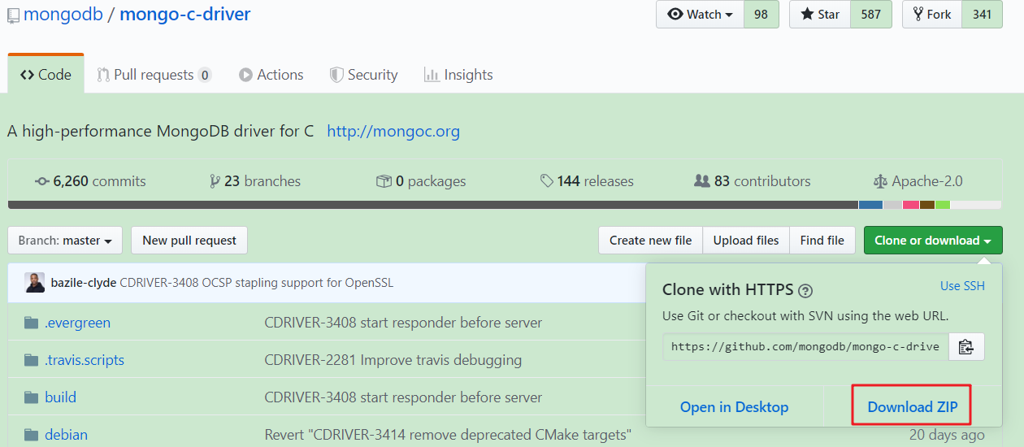Select the HTTPS clone URL field
The width and height of the screenshot is (1024, 447).
tap(805, 346)
